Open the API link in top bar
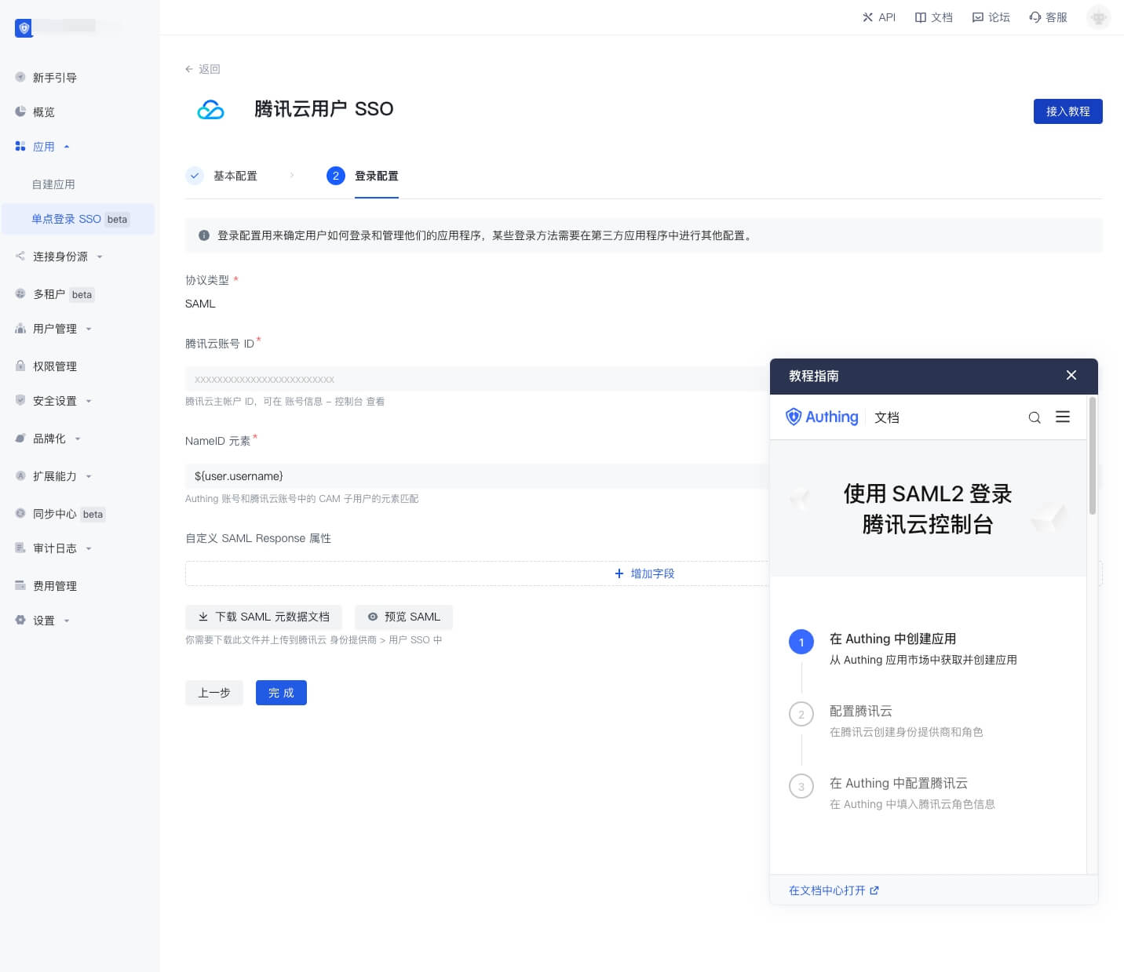 (x=878, y=17)
